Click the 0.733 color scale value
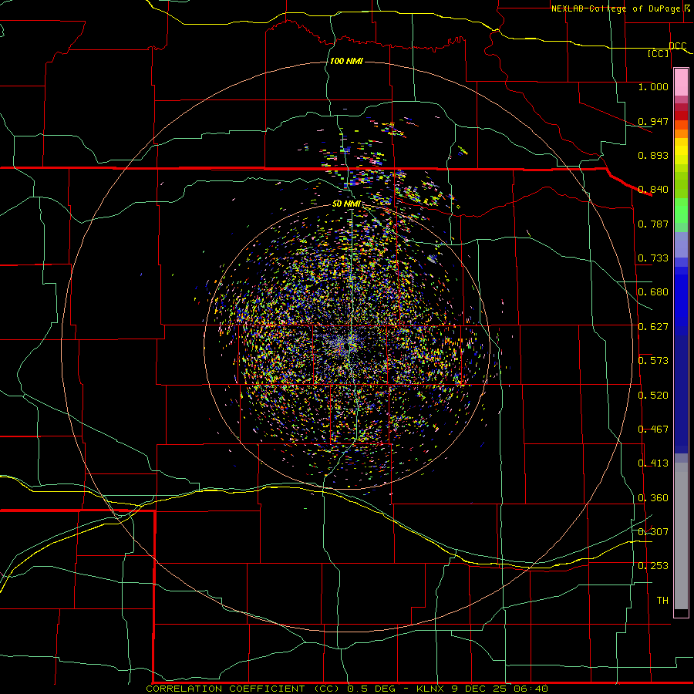 [653, 258]
